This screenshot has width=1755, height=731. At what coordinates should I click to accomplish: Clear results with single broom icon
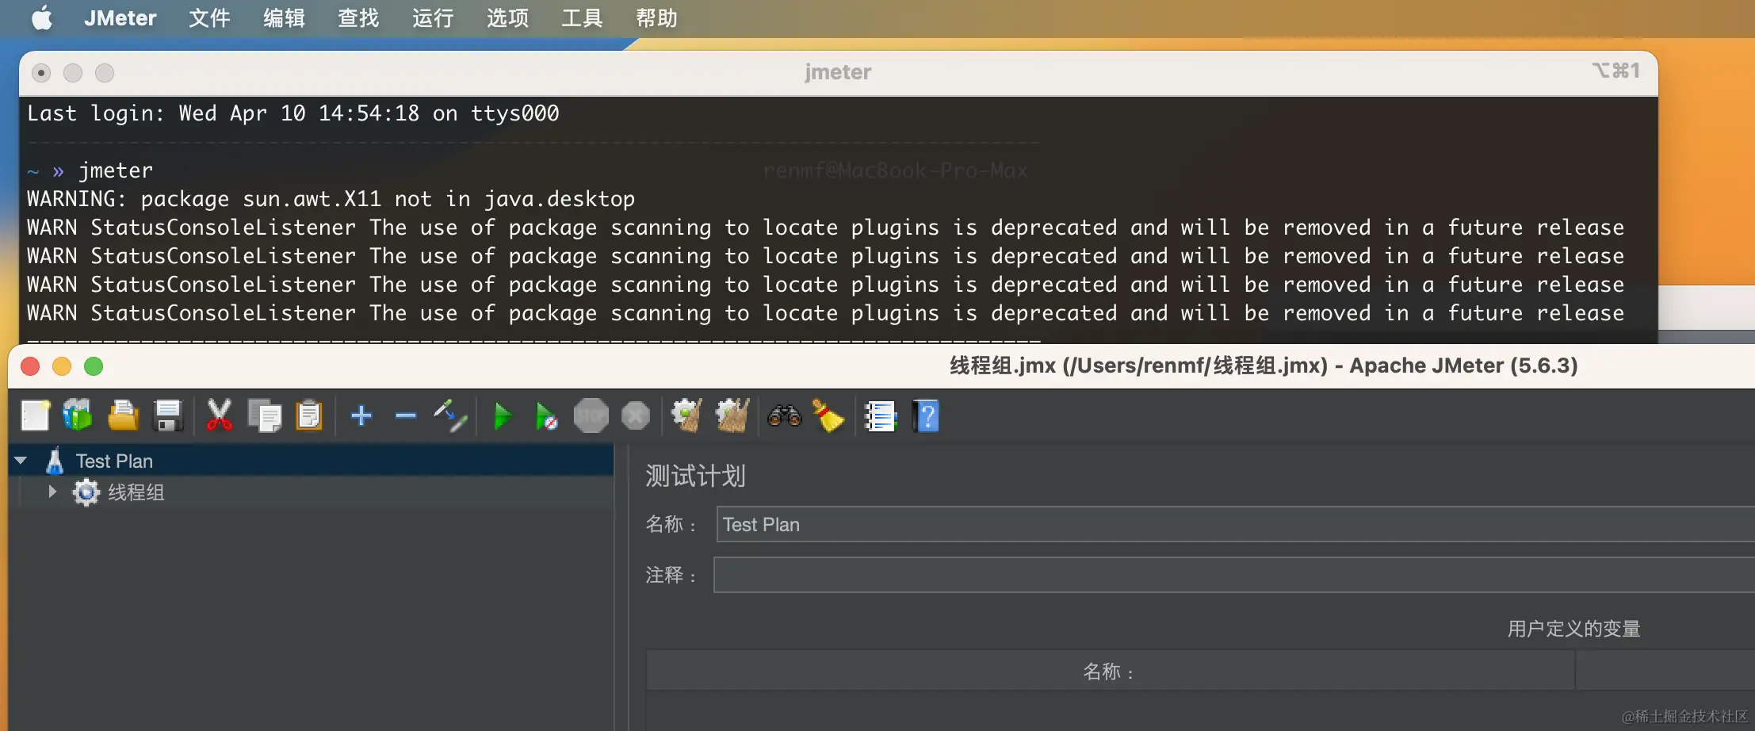pyautogui.click(x=686, y=415)
